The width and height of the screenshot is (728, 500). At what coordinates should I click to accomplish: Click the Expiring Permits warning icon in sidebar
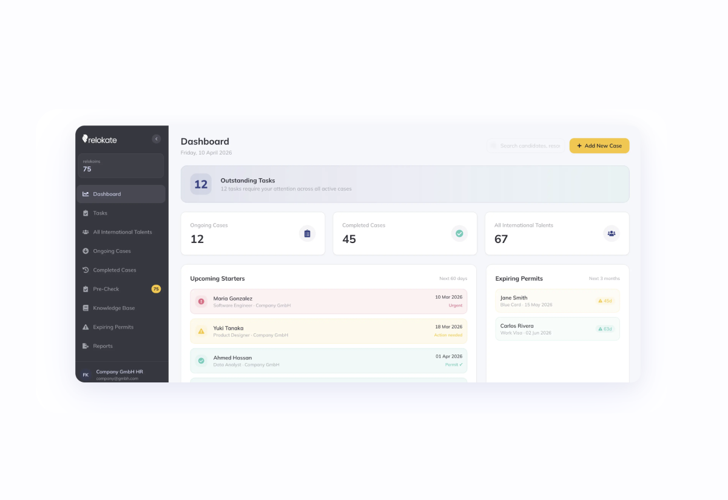pos(86,327)
